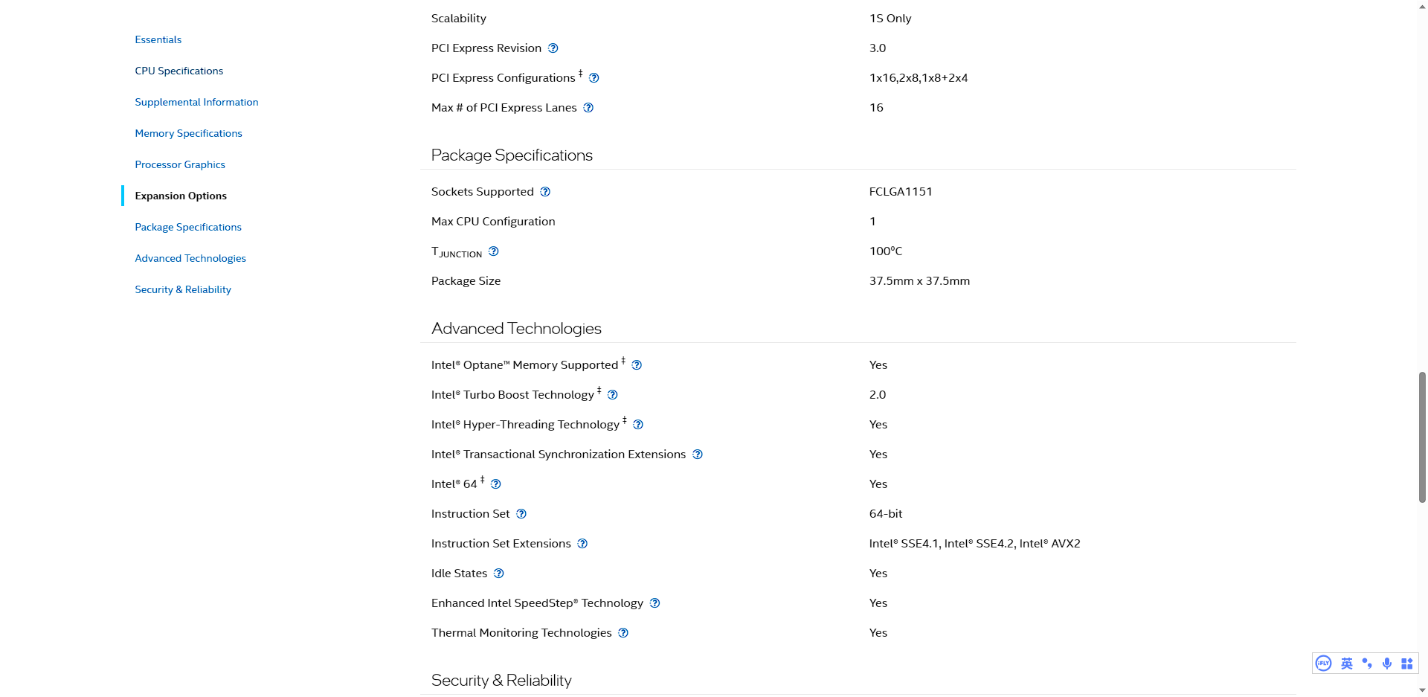Screen dimensions: 1428x697
Task: Select Advanced Technologies in side navigation
Action: 190,258
